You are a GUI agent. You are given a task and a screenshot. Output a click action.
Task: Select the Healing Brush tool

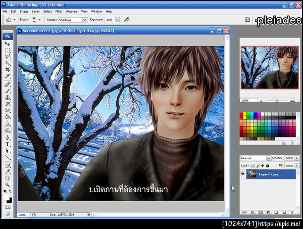[8, 84]
